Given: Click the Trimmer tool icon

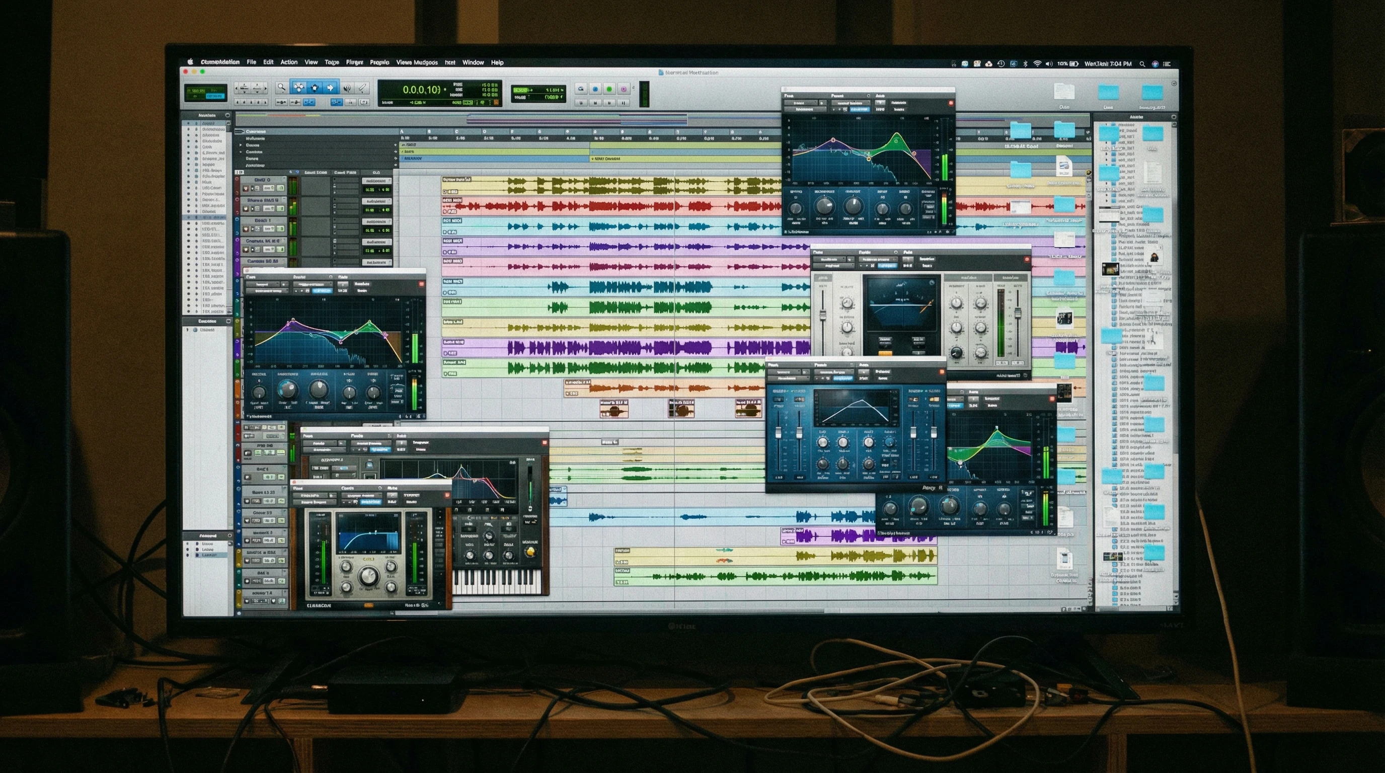Looking at the screenshot, I should (x=299, y=88).
